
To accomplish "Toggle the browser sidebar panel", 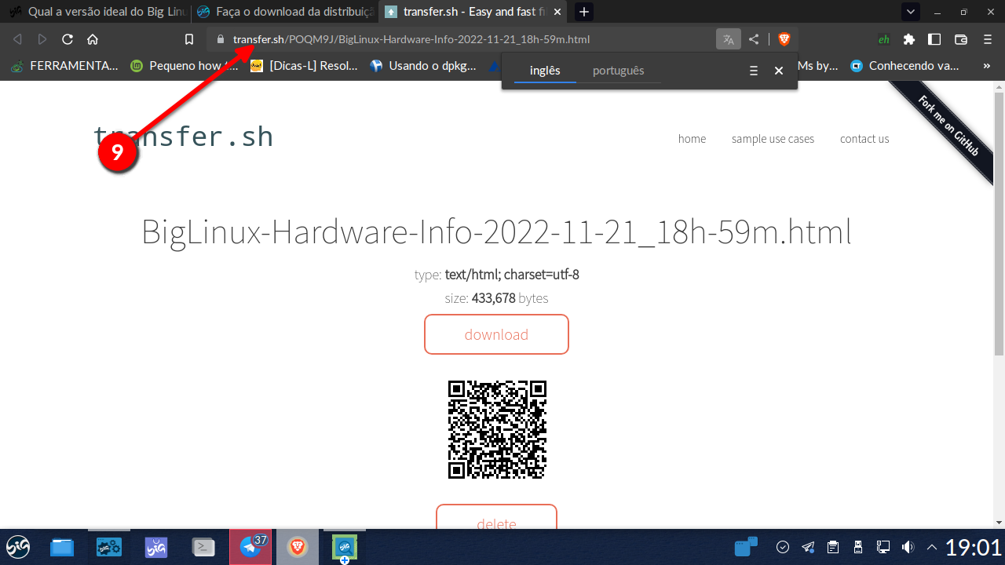I will tap(934, 39).
